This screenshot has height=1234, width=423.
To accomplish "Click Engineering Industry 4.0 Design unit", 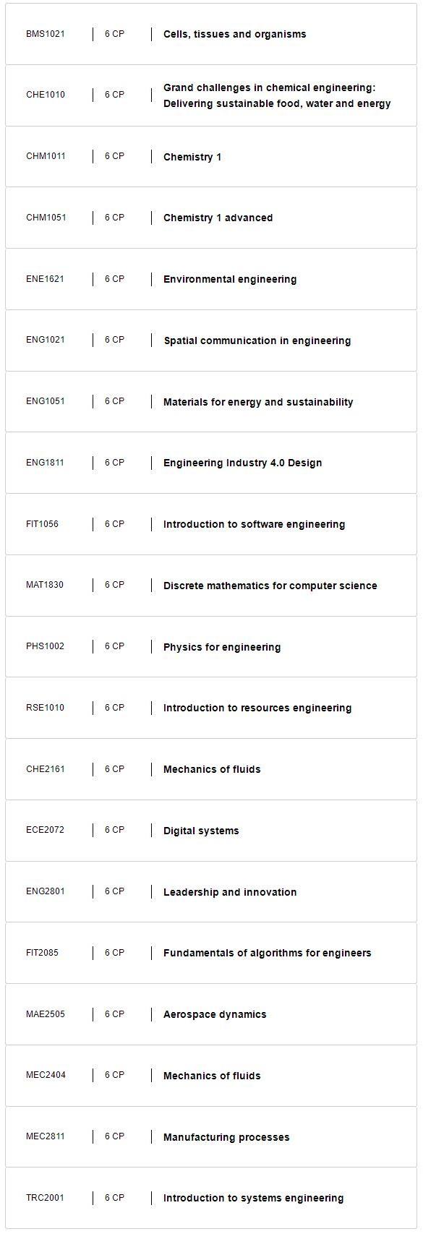I will (211, 463).
